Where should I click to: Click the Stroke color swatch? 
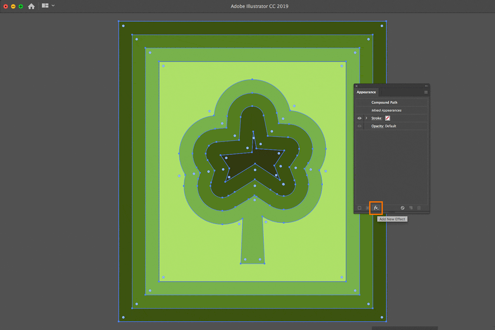click(x=387, y=118)
